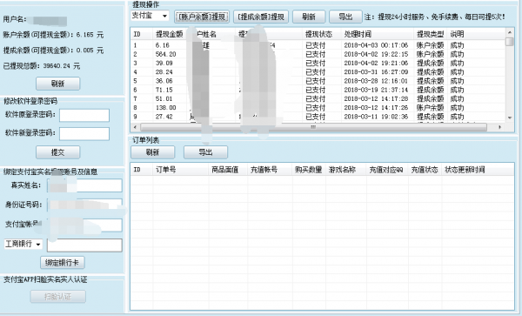
Task: Click the time 2018-03-31 16:27:09
Action: pos(376,72)
